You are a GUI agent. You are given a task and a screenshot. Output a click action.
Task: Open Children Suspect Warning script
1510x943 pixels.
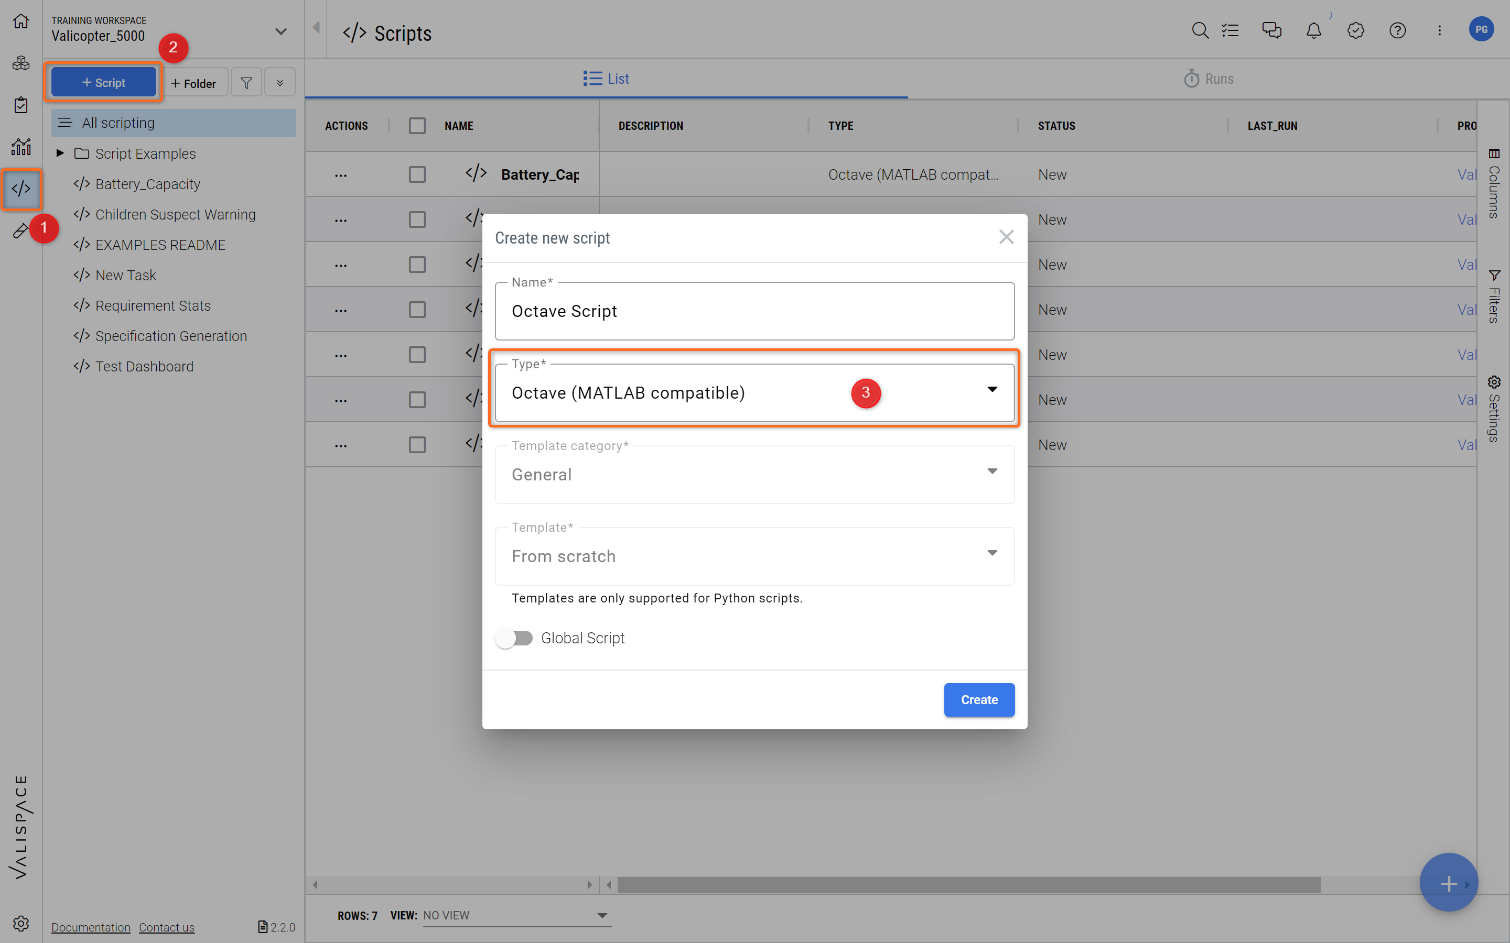(x=175, y=215)
